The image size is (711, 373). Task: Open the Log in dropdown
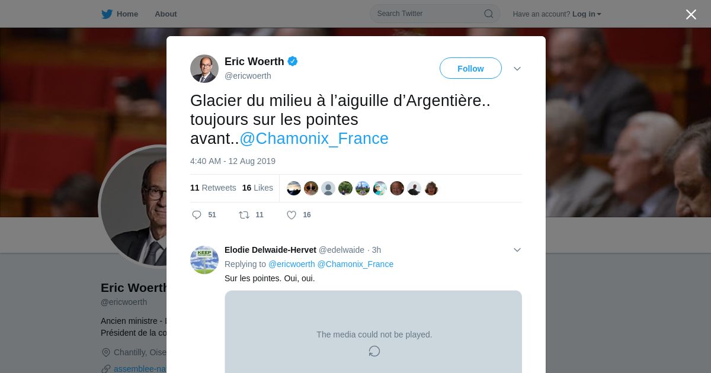587,14
